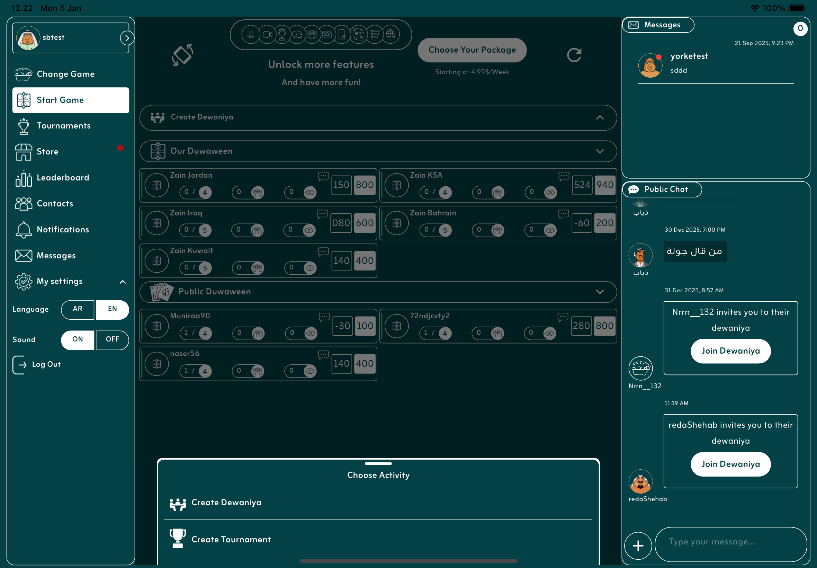Switch the language to AR

click(x=78, y=309)
